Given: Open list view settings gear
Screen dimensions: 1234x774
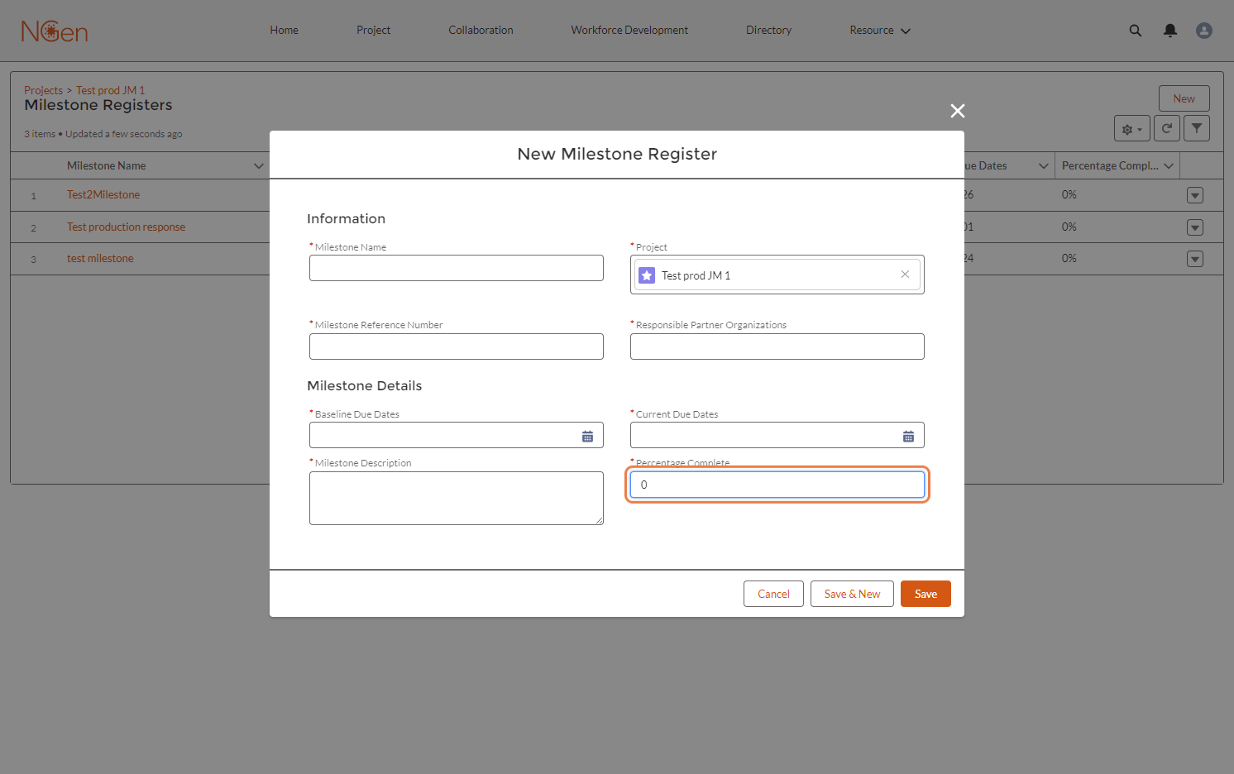Looking at the screenshot, I should point(1132,128).
